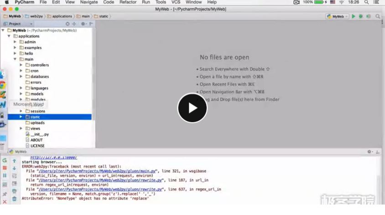Open the VCS menu

tap(176, 2)
